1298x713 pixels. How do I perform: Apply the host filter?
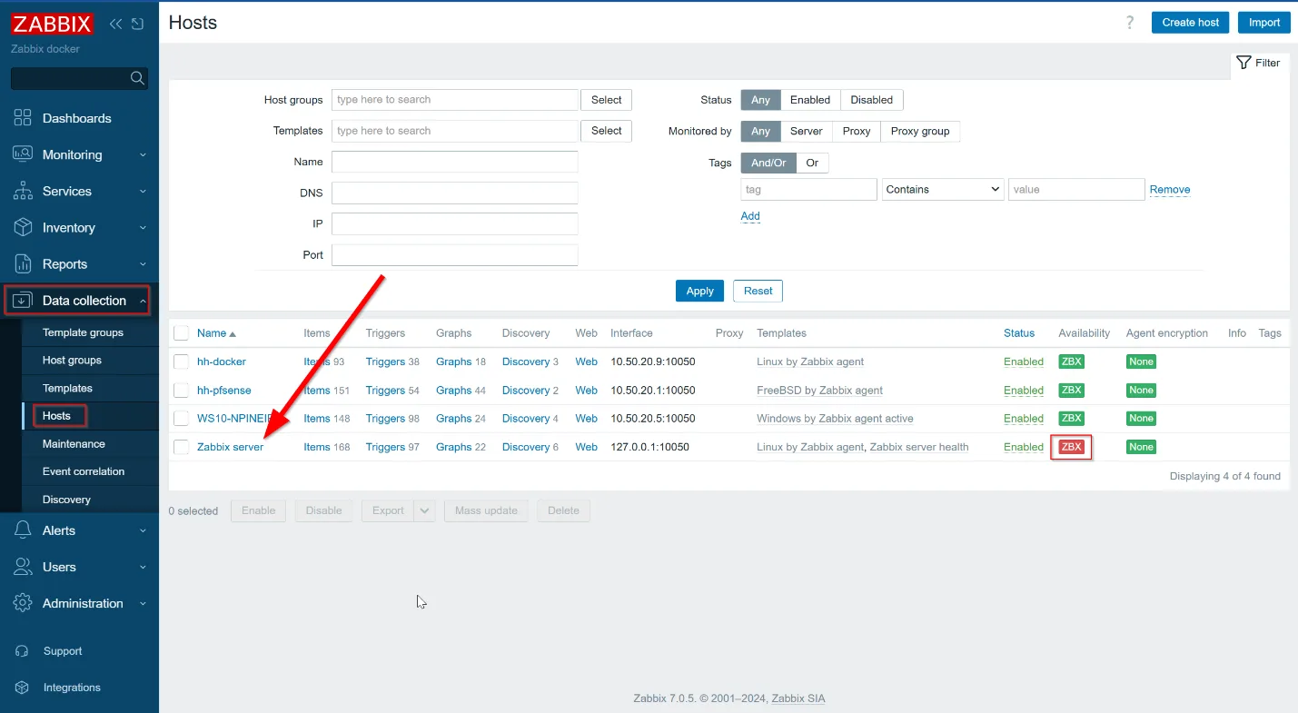pyautogui.click(x=699, y=291)
